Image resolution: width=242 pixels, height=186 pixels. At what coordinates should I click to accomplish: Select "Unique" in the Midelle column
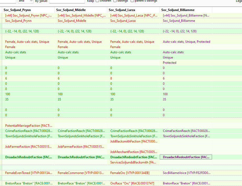[x=81, y=57]
